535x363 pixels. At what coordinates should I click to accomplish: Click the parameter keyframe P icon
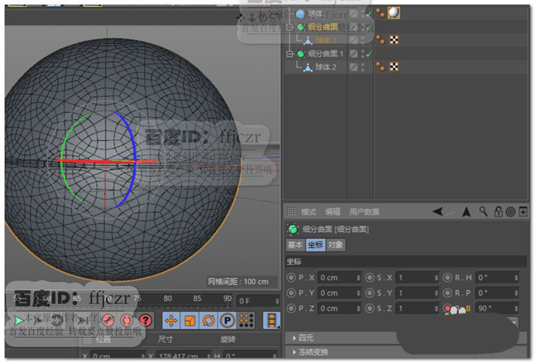227,320
